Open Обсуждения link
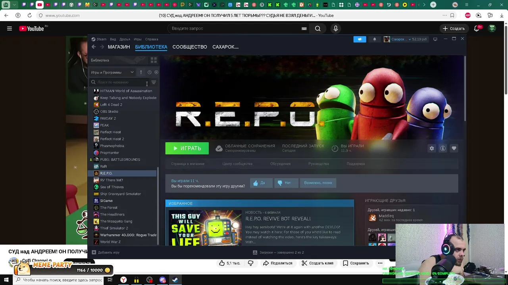 280,164
